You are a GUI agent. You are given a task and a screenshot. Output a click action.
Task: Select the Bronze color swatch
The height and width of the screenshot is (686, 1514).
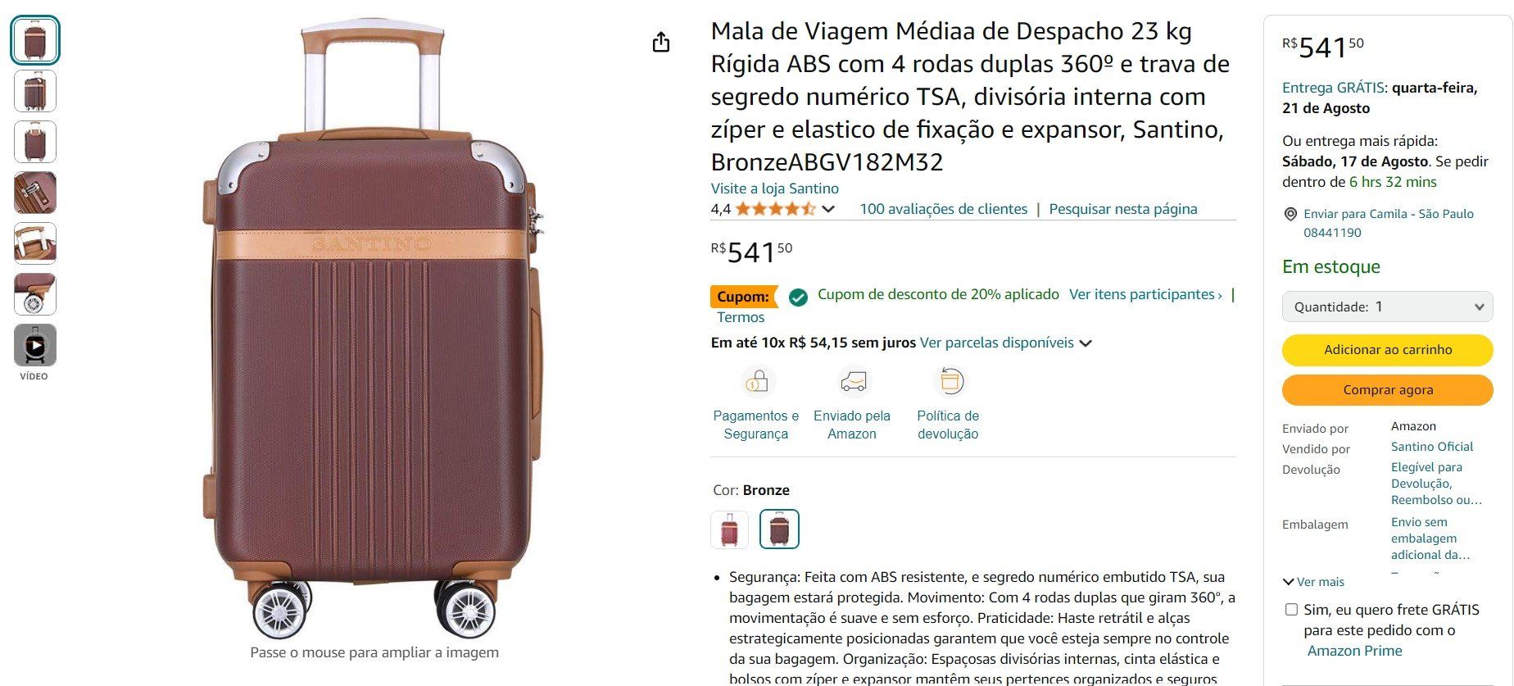click(779, 529)
